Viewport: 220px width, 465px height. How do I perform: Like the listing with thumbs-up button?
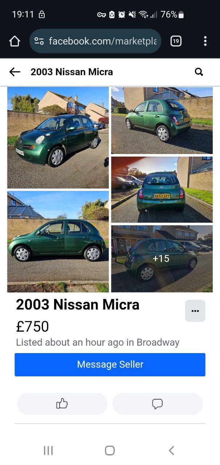click(x=62, y=404)
